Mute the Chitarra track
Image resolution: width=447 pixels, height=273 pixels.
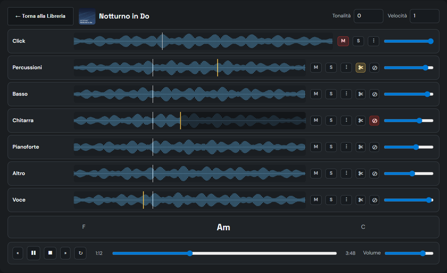[316, 120]
